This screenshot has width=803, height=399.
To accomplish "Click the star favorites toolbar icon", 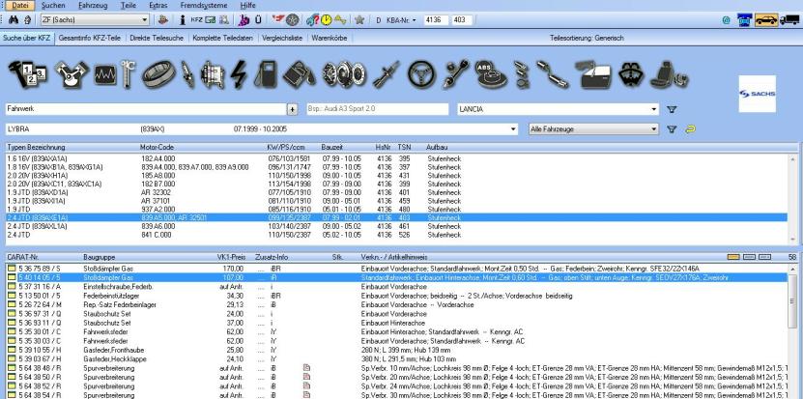I will [x=359, y=20].
